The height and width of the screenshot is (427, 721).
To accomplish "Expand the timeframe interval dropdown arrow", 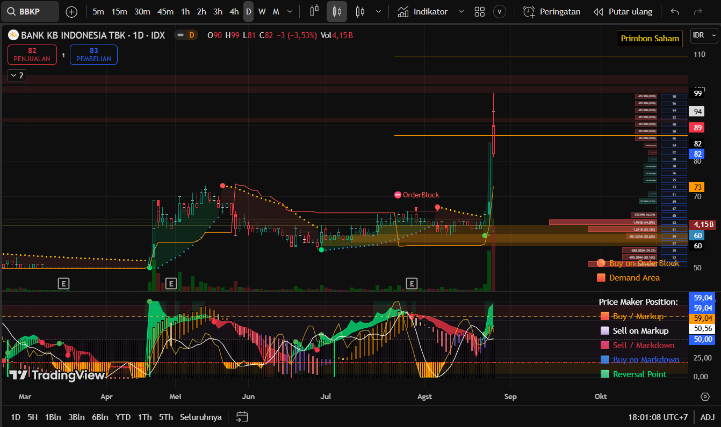I will tap(290, 12).
